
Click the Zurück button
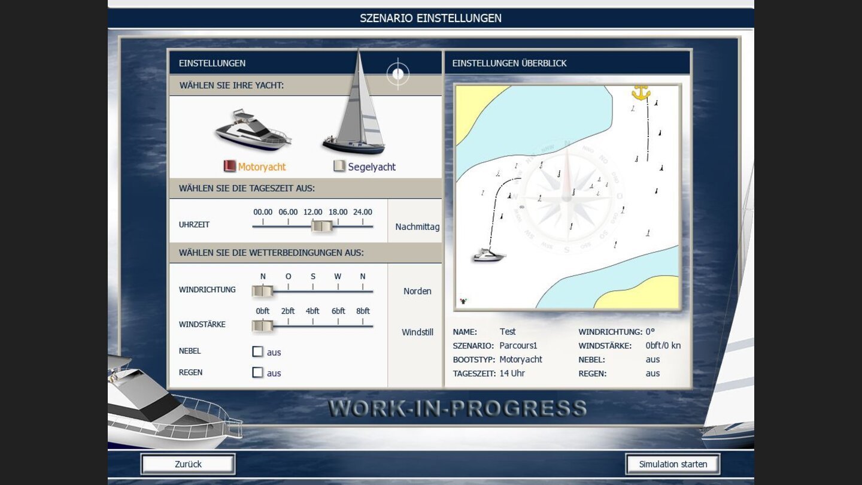click(x=188, y=464)
